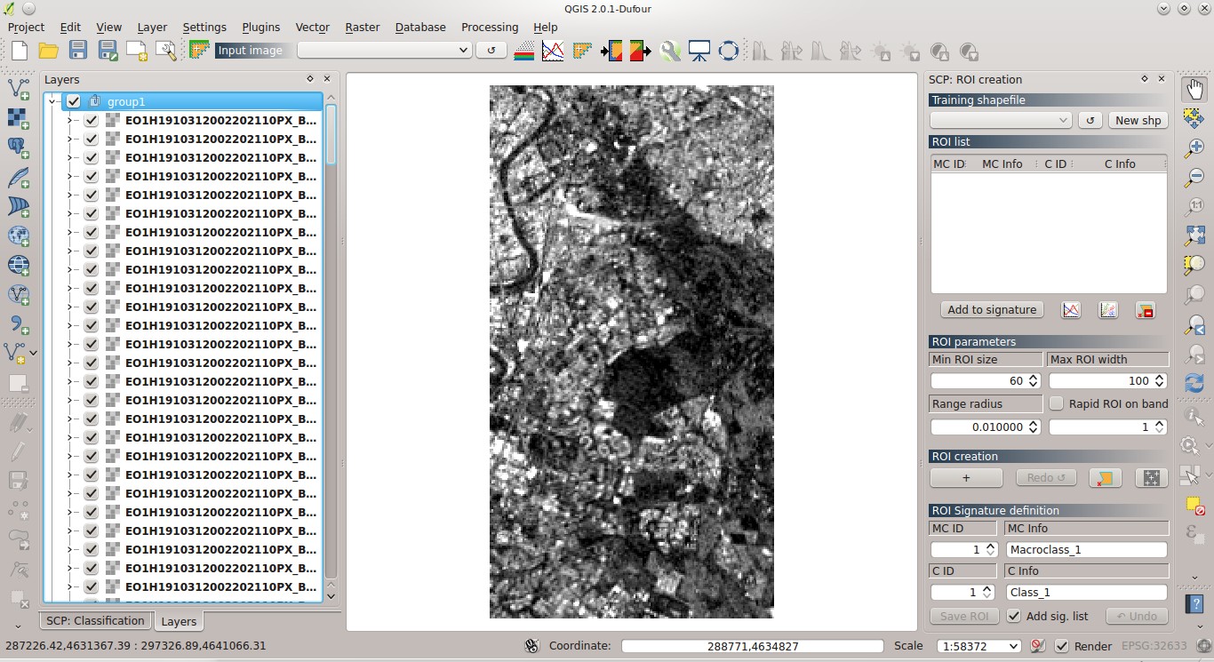
Task: Delete the selected ROI from list
Action: pos(1145,309)
